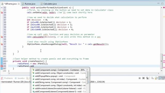This screenshot has width=165, height=93.
Task: Toggle show console on standard output
Action: 160,78
